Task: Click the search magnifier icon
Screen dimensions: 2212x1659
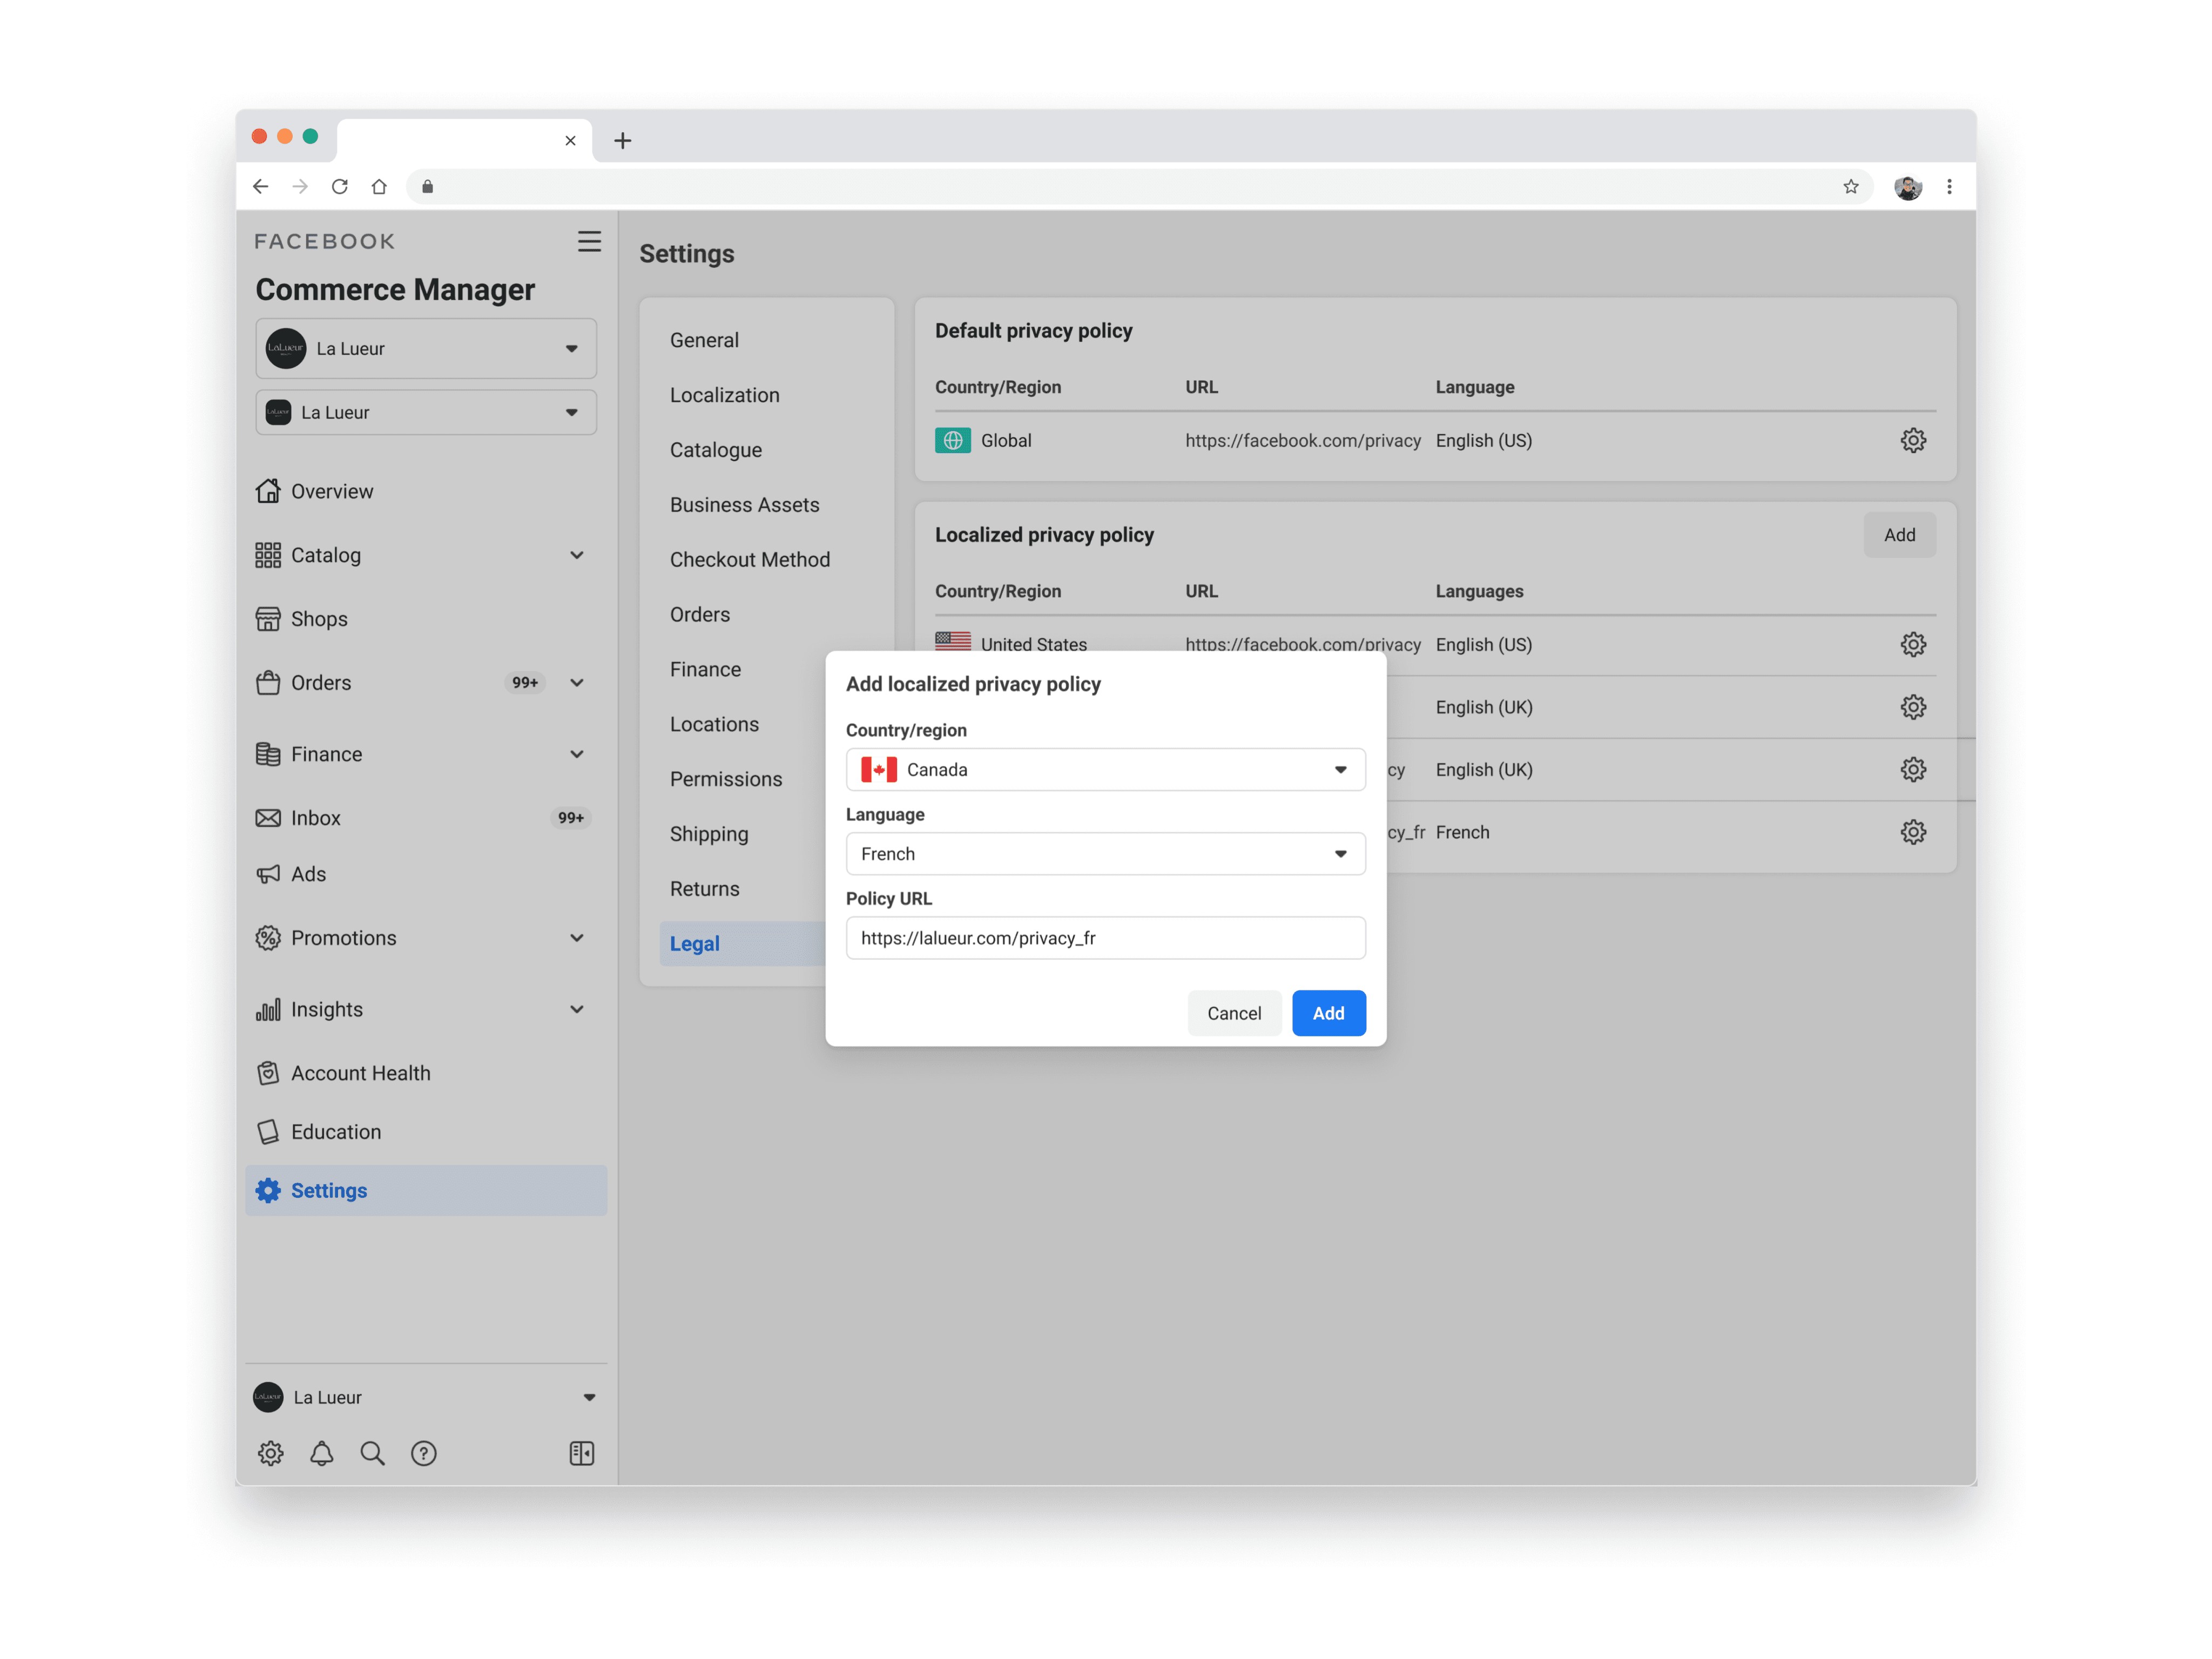Action: [x=372, y=1453]
